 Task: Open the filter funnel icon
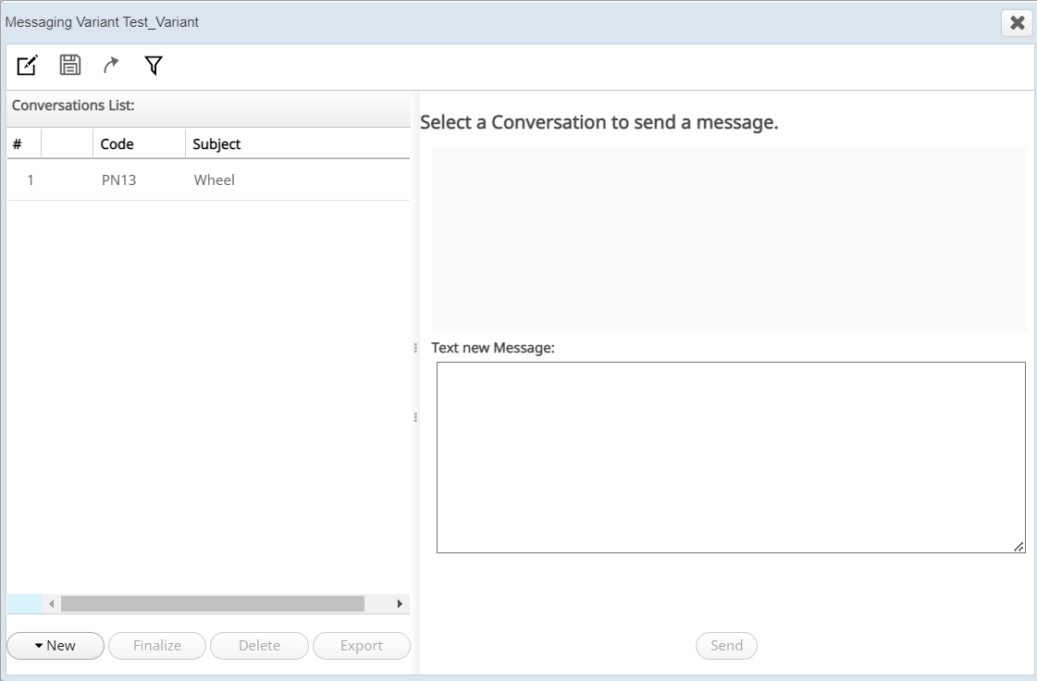(154, 65)
